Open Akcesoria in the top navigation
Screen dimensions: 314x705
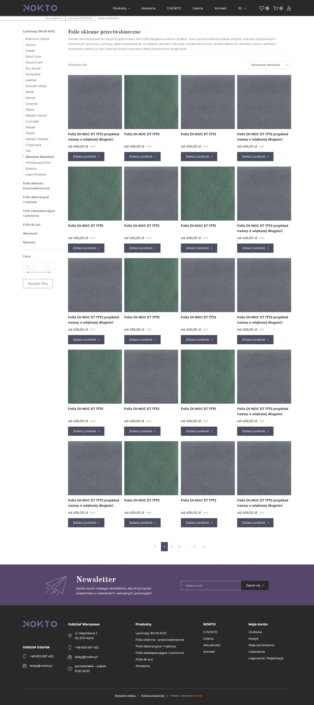tap(149, 8)
